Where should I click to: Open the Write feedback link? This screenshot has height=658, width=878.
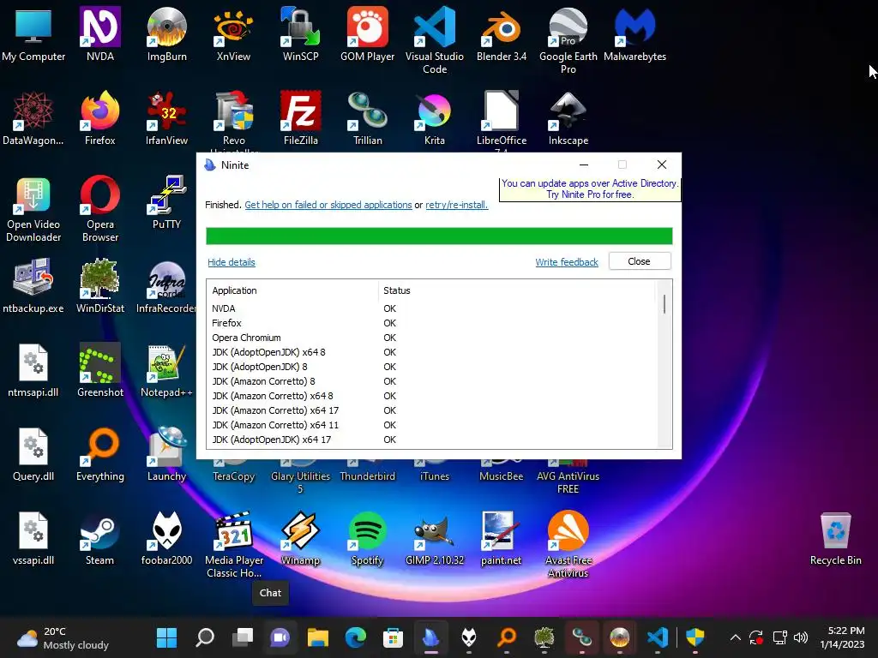click(x=567, y=262)
